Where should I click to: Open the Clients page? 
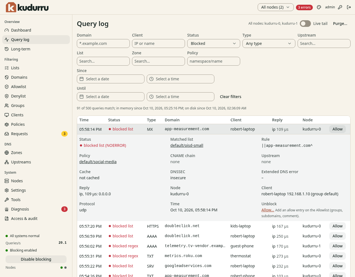(36, 115)
